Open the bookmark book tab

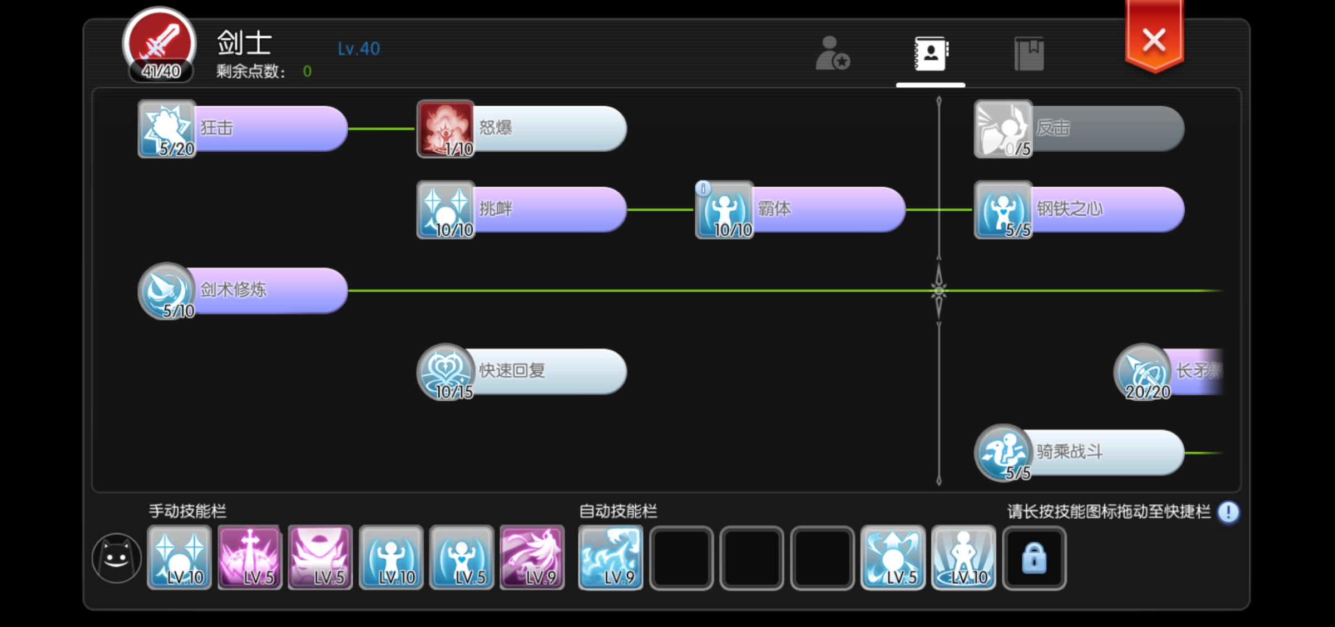point(1029,53)
